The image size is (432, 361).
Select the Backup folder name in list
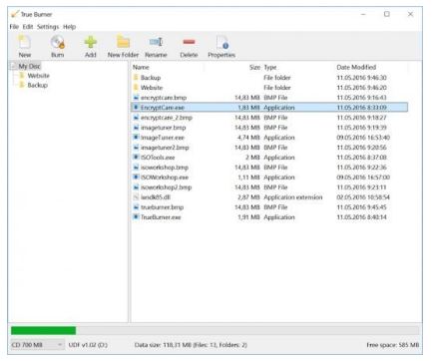(x=151, y=78)
